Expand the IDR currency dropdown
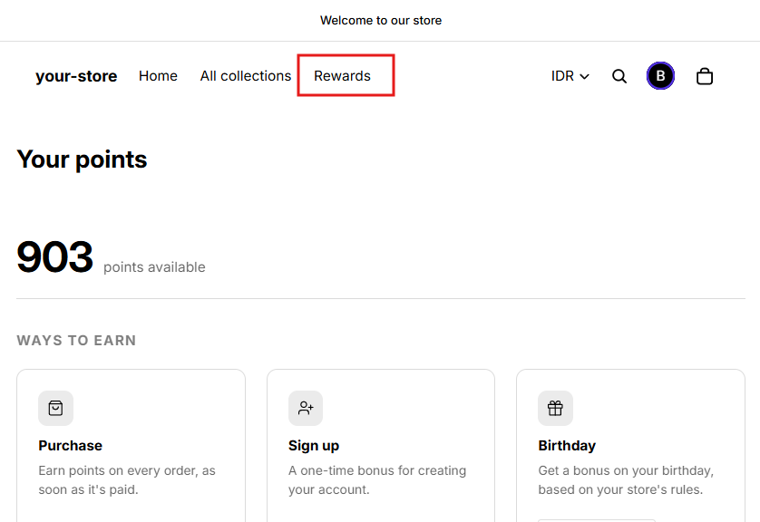 (570, 76)
